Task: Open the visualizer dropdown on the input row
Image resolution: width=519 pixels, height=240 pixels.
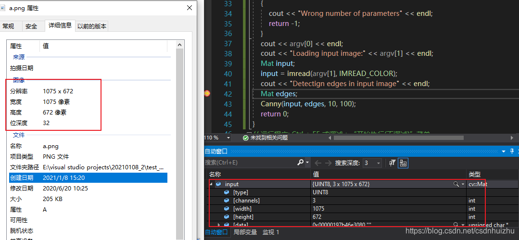Action: point(463,184)
